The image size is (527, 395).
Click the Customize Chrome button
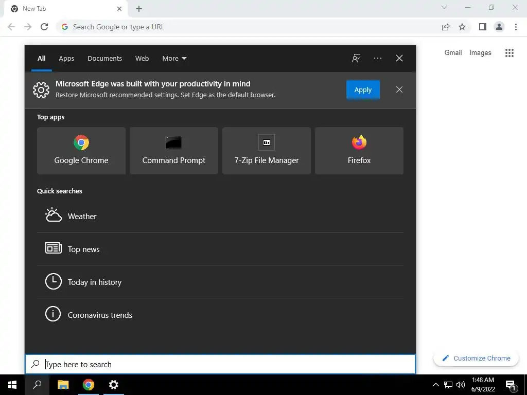[x=476, y=358]
